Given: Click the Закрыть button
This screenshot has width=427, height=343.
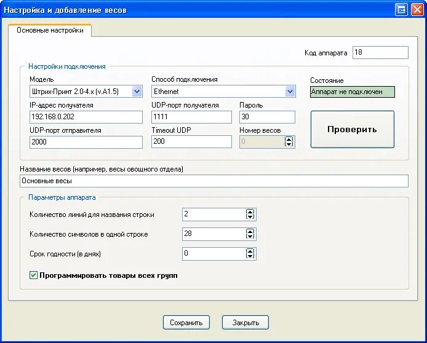Looking at the screenshot, I should [245, 323].
